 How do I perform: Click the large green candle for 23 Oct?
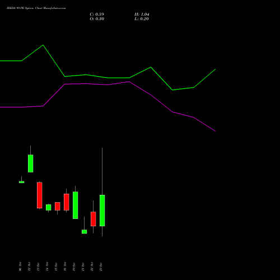(x=102, y=211)
